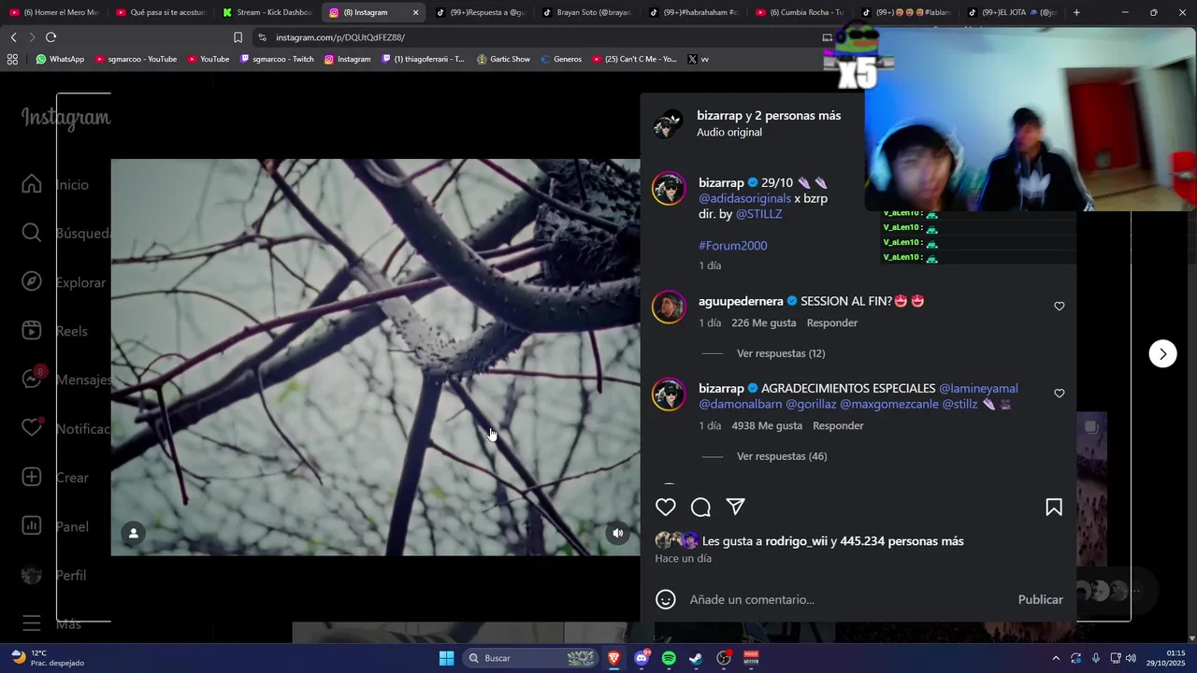1197x673 pixels.
Task: Like the post with the heart icon
Action: click(666, 507)
